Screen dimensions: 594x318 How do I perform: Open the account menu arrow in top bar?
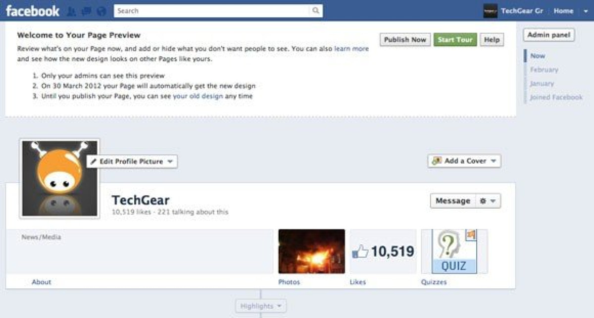[585, 11]
